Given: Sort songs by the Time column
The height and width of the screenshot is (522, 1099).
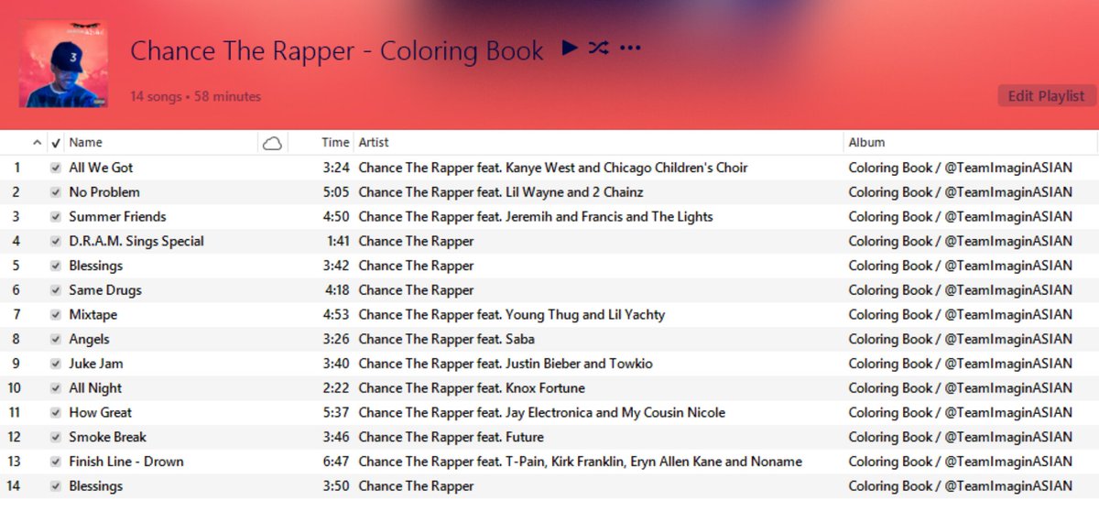Looking at the screenshot, I should point(335,143).
